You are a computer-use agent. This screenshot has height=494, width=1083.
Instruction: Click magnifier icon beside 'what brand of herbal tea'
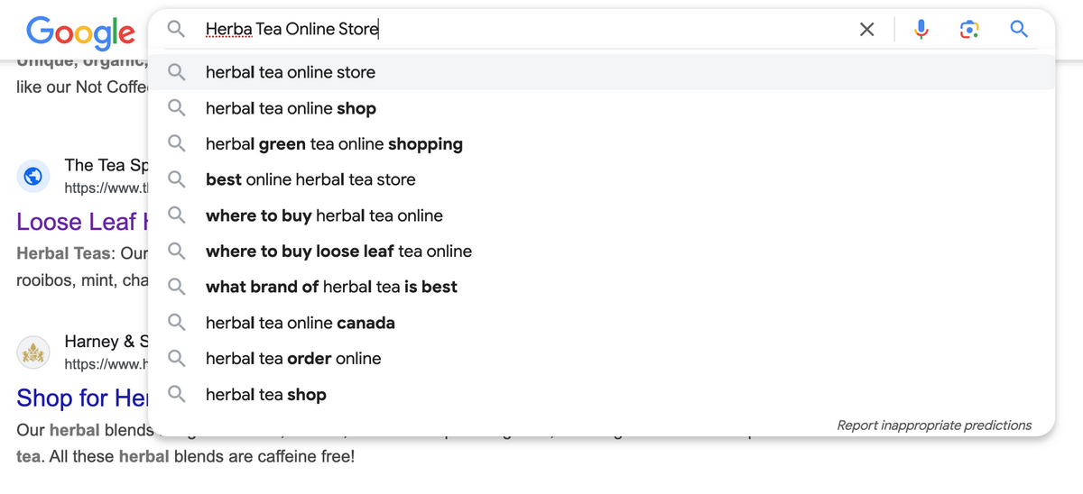point(177,287)
